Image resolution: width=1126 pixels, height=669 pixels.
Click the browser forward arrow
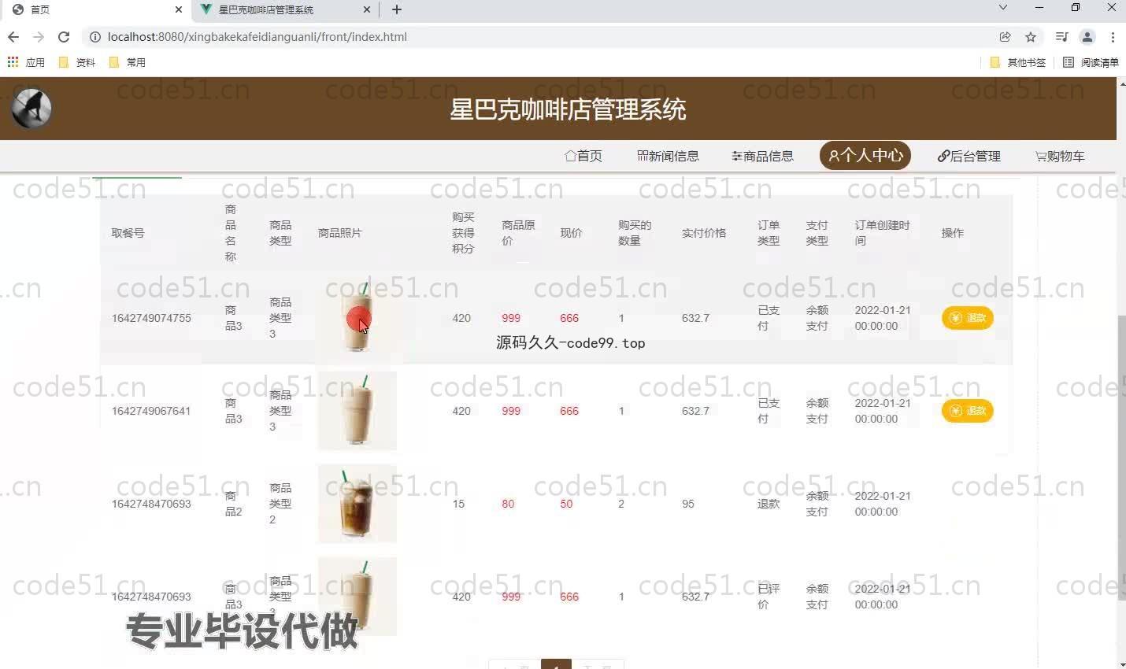(39, 37)
